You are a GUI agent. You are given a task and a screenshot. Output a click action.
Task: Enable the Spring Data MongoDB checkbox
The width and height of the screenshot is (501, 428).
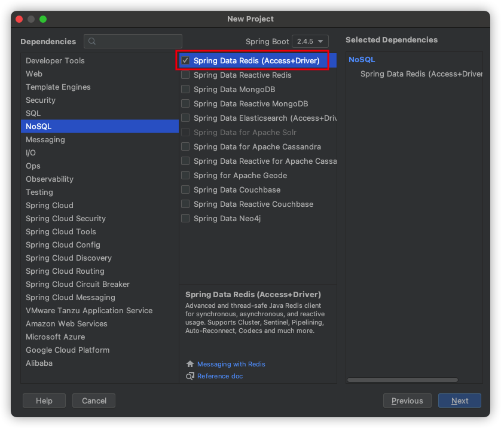coord(185,89)
